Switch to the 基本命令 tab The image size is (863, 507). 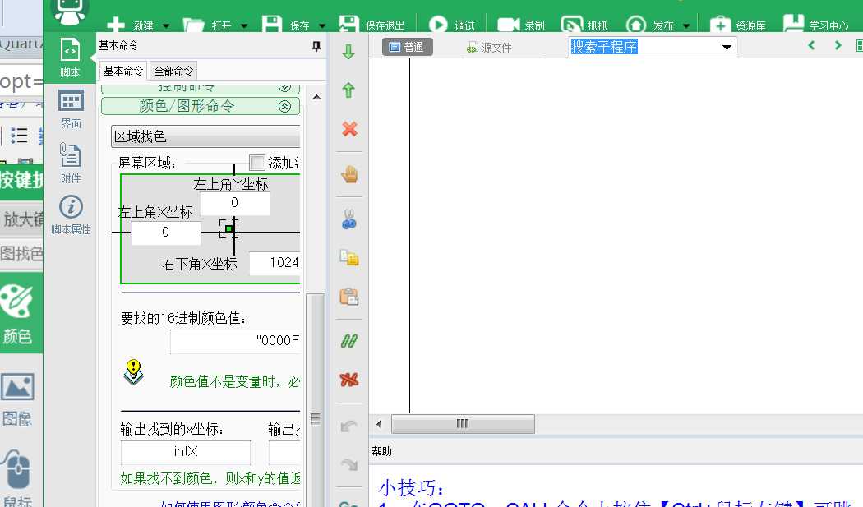coord(123,71)
